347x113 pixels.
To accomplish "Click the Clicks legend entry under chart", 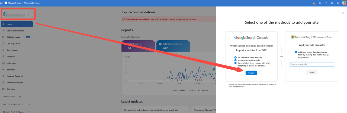I will click(179, 90).
